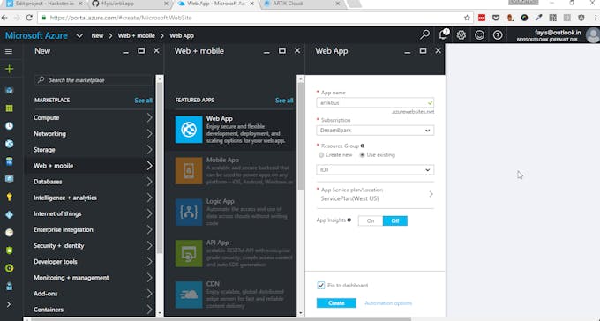Expand the left sidebar chevron at bottom
This screenshot has height=321, width=600.
9,304
